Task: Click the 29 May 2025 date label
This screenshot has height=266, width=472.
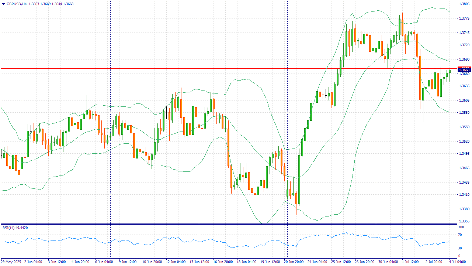Action: click(11, 262)
